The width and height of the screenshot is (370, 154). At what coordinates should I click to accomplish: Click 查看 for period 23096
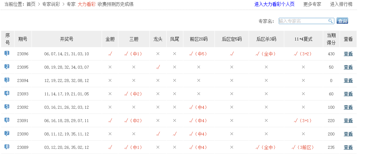[x=348, y=54]
